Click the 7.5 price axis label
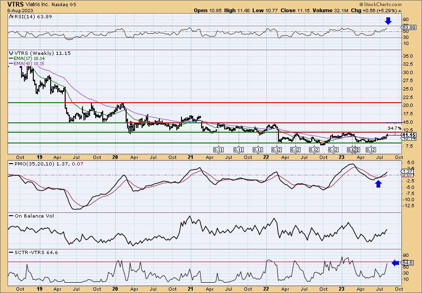 coord(409,146)
